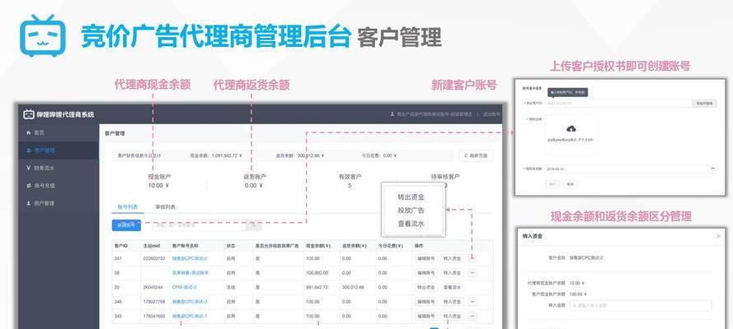Focus the main-site mid input in the create account form
The width and height of the screenshot is (733, 329).
coord(618,103)
